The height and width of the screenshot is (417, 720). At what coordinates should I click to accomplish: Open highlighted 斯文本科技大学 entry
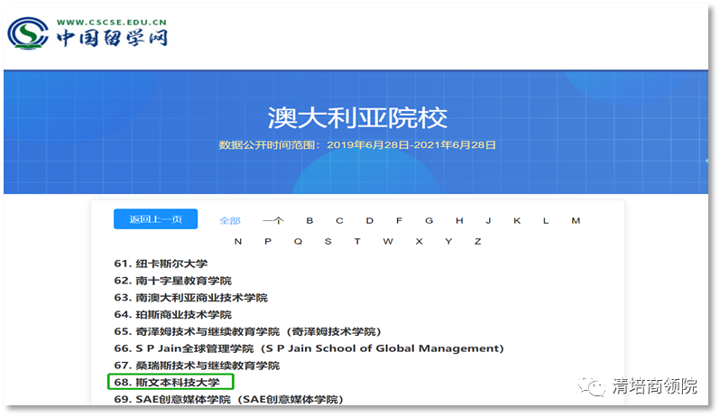170,382
